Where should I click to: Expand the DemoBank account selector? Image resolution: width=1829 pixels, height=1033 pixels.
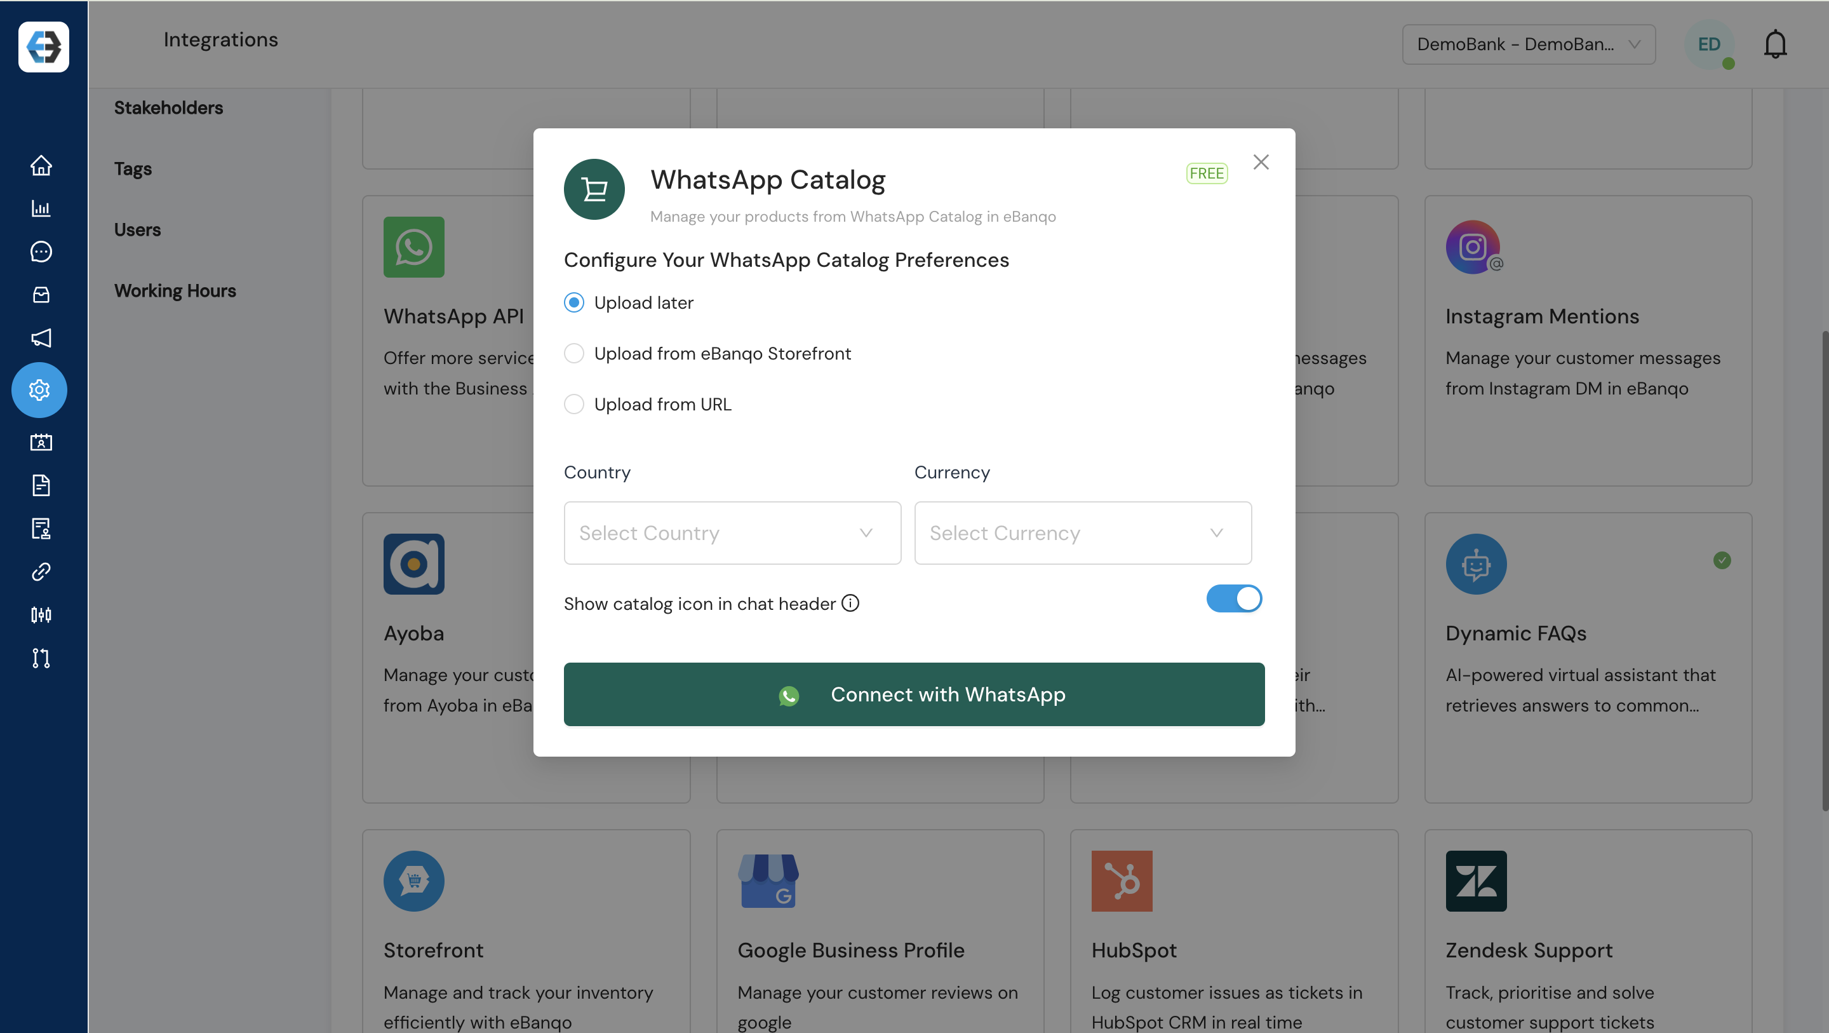(x=1529, y=44)
